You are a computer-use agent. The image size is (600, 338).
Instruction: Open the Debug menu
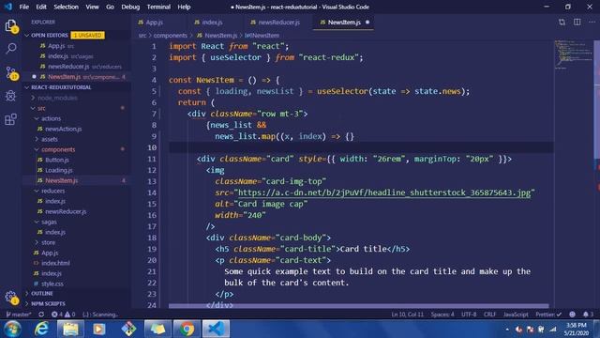130,7
